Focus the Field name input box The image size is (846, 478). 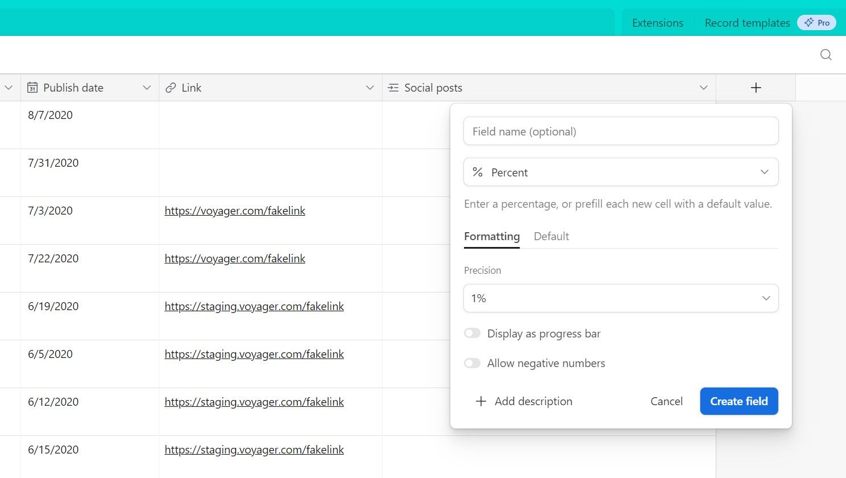click(x=621, y=131)
